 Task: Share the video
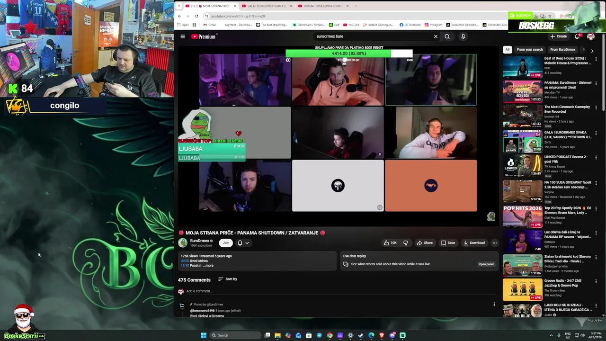tap(425, 243)
